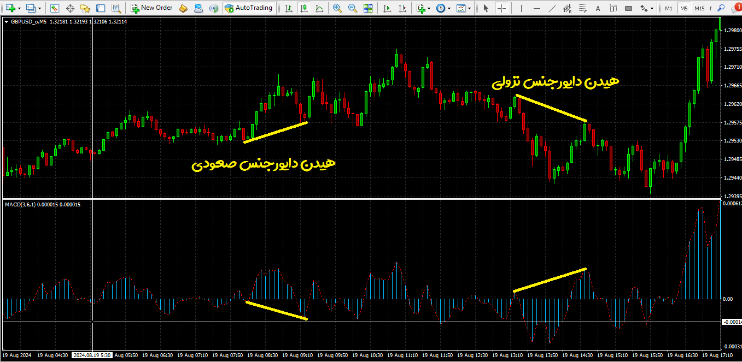Open the Periods clock icon
Screen dimensions: 742x362
[441, 8]
